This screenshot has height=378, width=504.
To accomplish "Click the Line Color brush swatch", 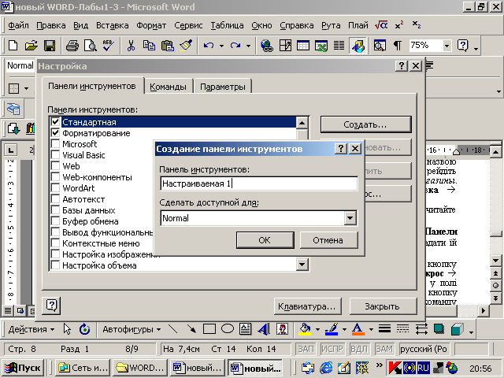I will [332, 329].
